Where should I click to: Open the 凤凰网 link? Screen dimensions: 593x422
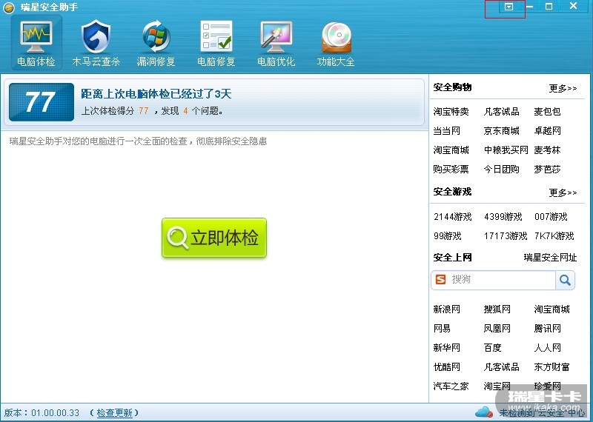tap(497, 329)
